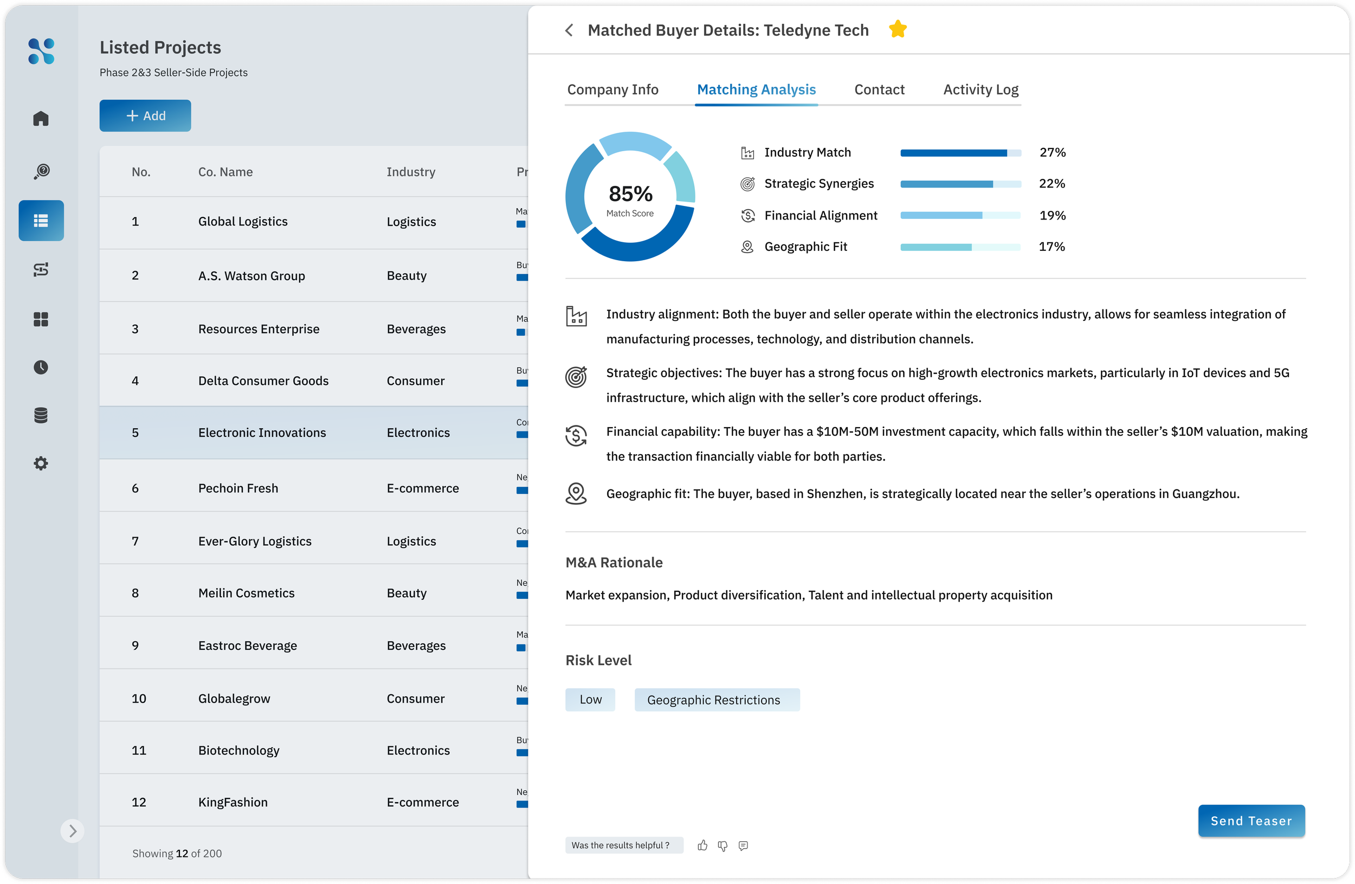Open the database stack sidebar icon
This screenshot has height=884, width=1355.
click(x=41, y=416)
